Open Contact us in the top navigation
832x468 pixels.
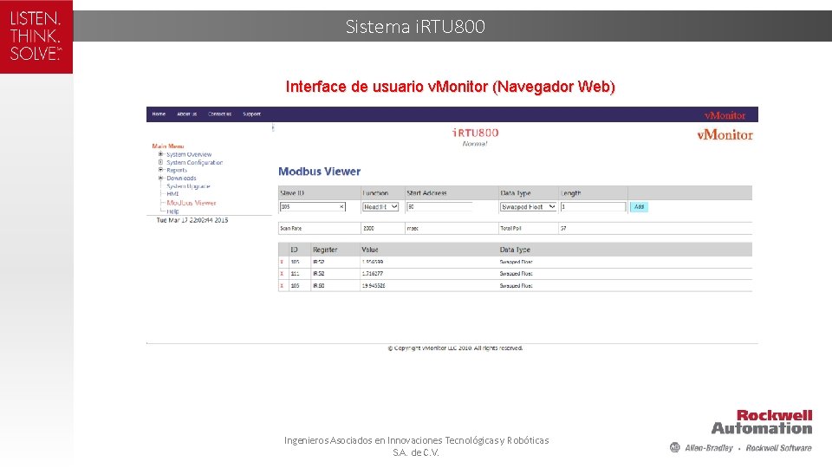pyautogui.click(x=219, y=114)
